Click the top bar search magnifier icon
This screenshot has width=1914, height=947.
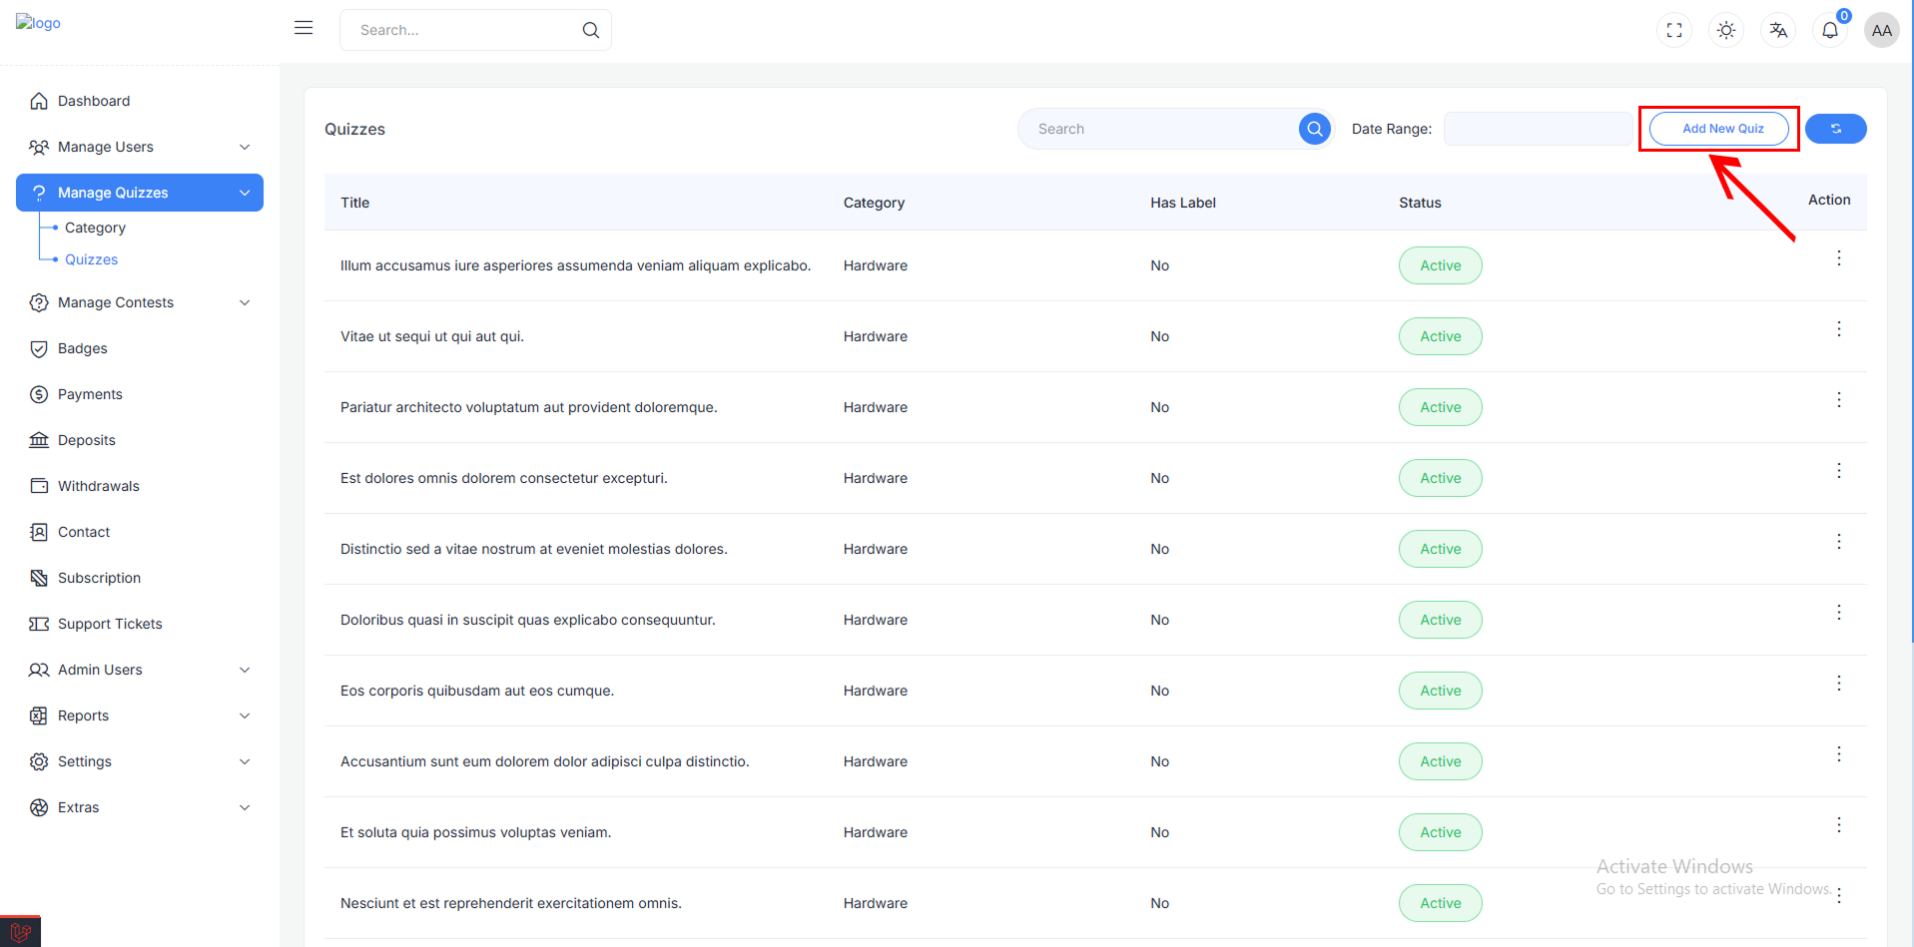pos(591,30)
